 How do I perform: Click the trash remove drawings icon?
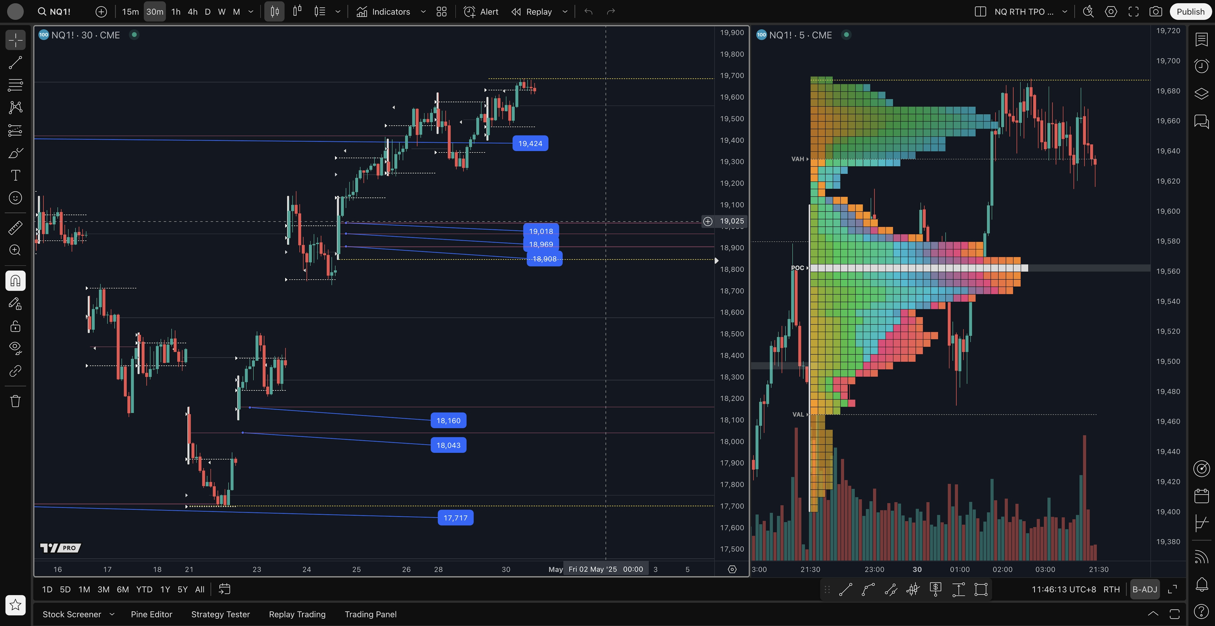coord(15,401)
